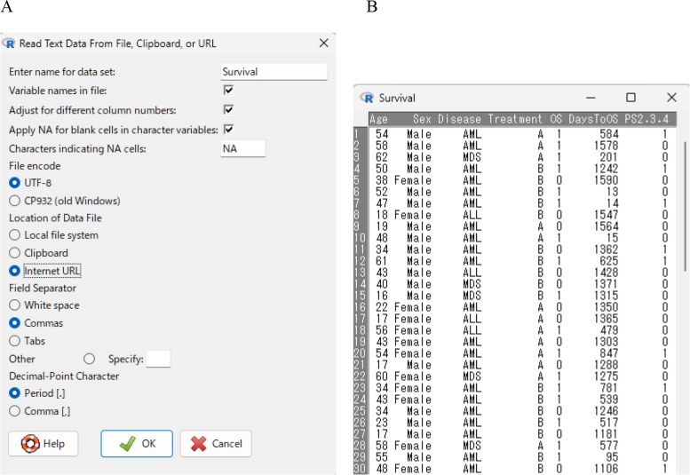Click the R logo in the dialog title bar

pos(8,44)
